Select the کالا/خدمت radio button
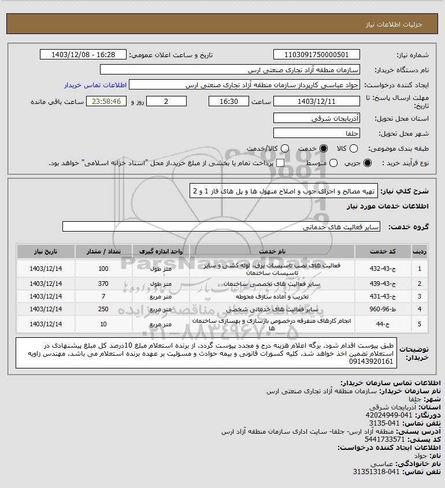Viewport: 445px width, 488px height. click(x=284, y=149)
